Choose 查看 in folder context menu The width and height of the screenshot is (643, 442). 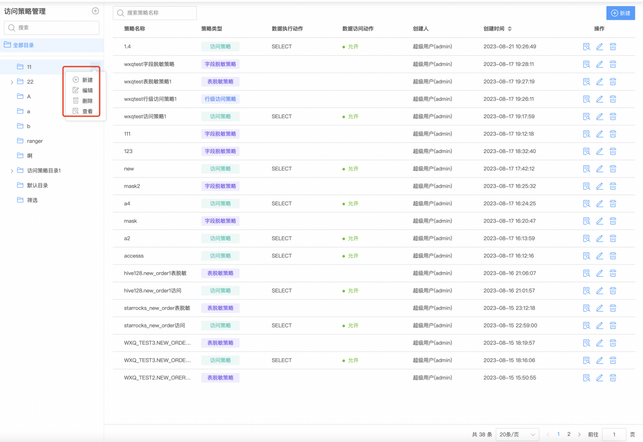coord(83,111)
